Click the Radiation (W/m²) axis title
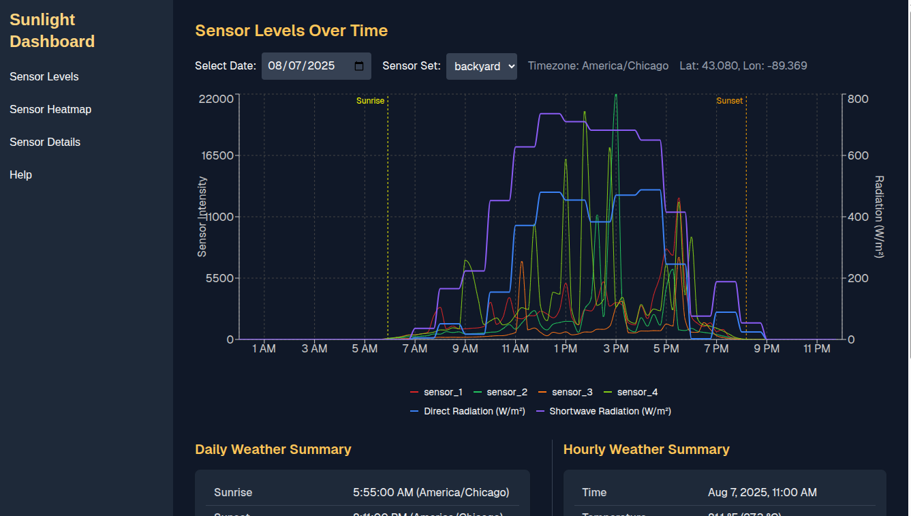 [879, 217]
